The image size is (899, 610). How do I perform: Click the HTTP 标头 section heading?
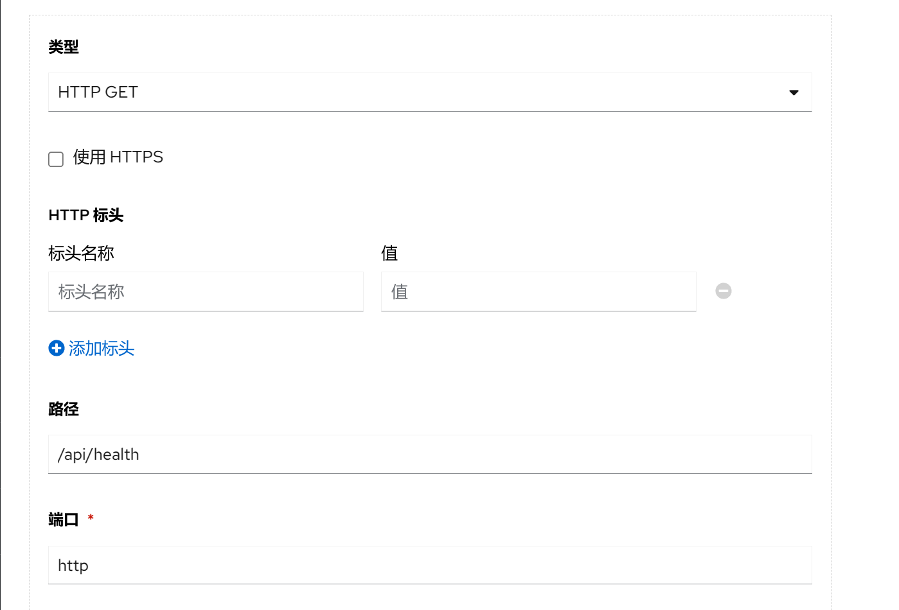point(86,215)
